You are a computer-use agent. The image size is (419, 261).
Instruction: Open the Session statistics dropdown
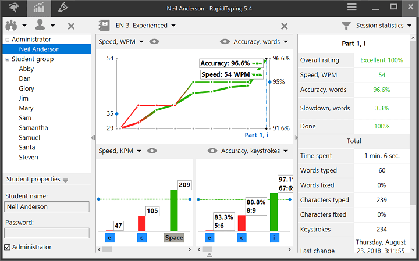[384, 26]
